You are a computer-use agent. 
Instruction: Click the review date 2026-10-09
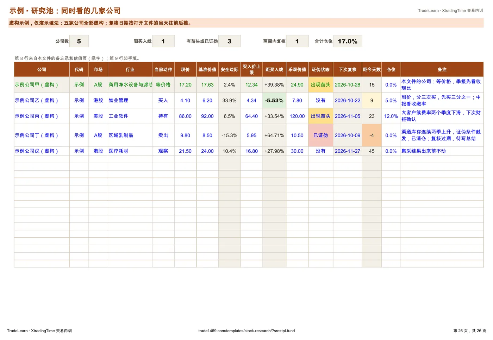348,136
